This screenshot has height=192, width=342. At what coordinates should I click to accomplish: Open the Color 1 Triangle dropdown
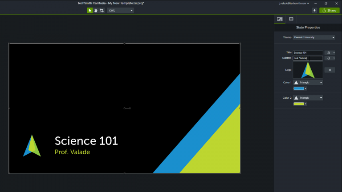[308, 83]
